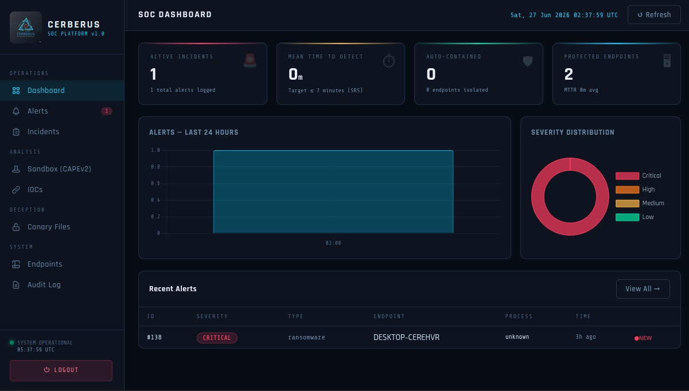Click the UTC date-time in header
The image size is (689, 391).
tap(565, 15)
